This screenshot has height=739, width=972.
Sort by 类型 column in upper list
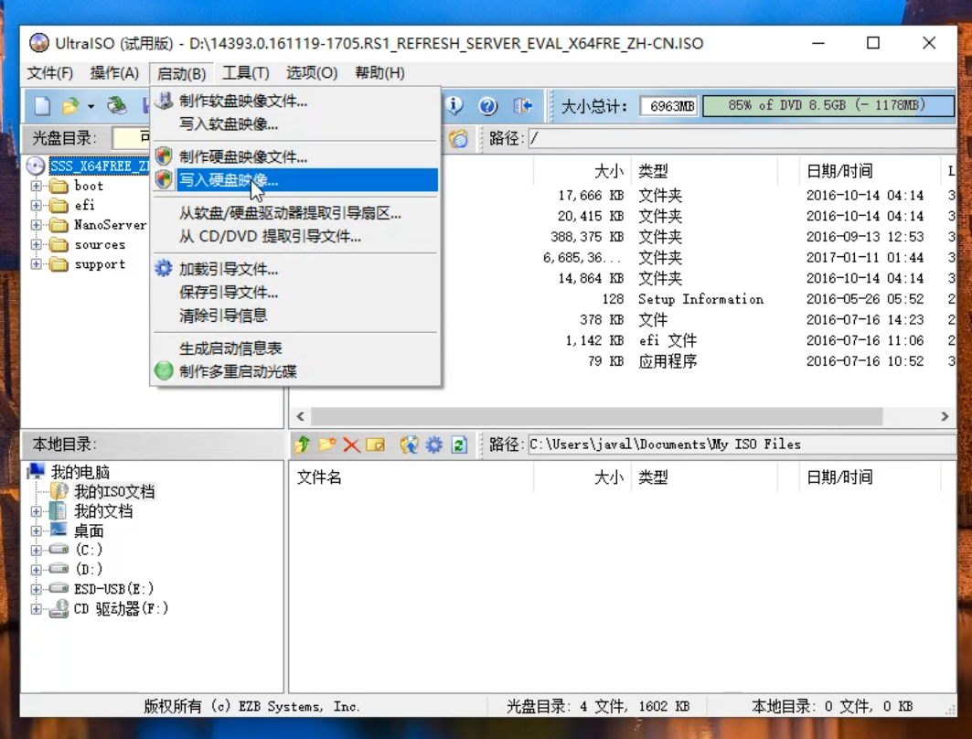(703, 170)
